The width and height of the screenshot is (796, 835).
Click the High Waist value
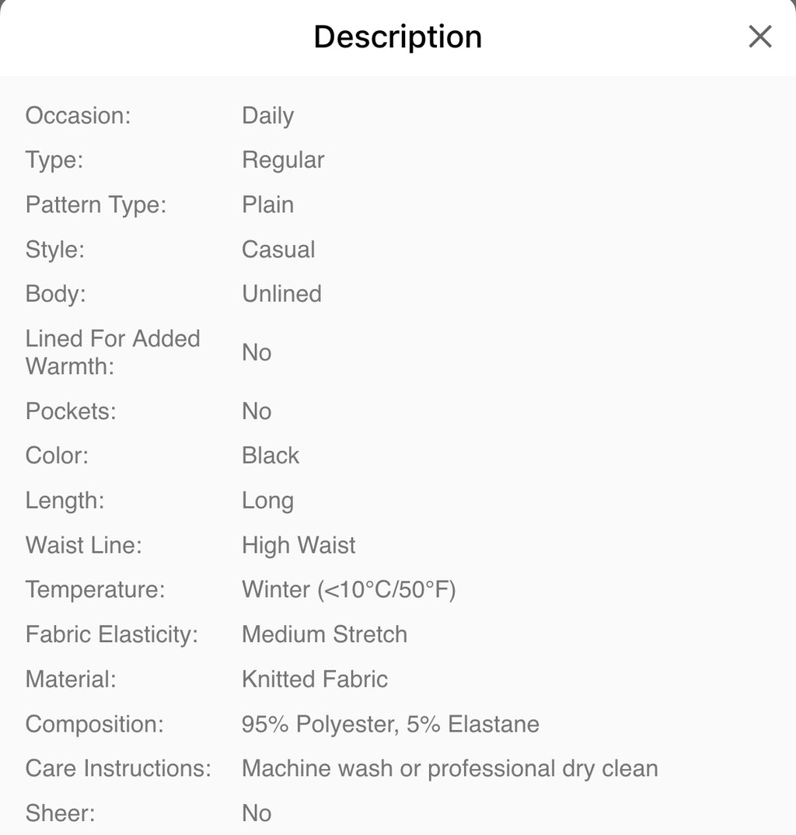coord(298,545)
